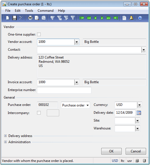Click the Remove filter funnel icon
Viewport: 150px width, 165px height.
[73, 18]
